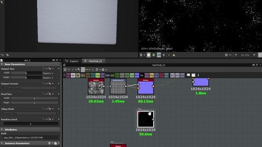Toggle the tiling checker icon in 2D view
Image resolution: width=262 pixels, height=147 pixels.
tap(149, 55)
